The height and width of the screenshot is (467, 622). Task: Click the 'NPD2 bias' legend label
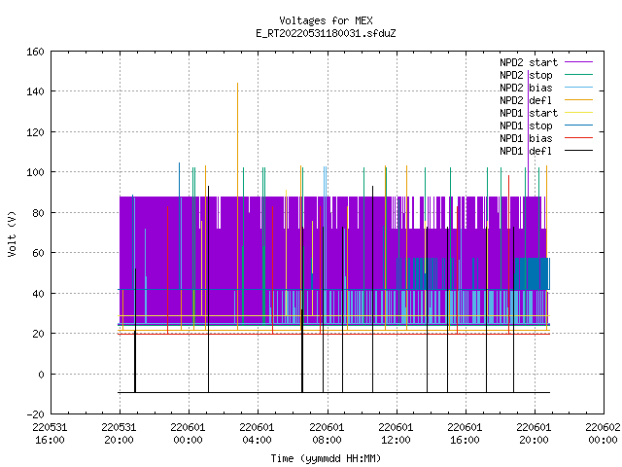pyautogui.click(x=526, y=88)
